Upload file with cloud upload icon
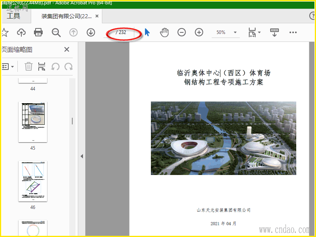The image size is (316, 237). [21, 32]
